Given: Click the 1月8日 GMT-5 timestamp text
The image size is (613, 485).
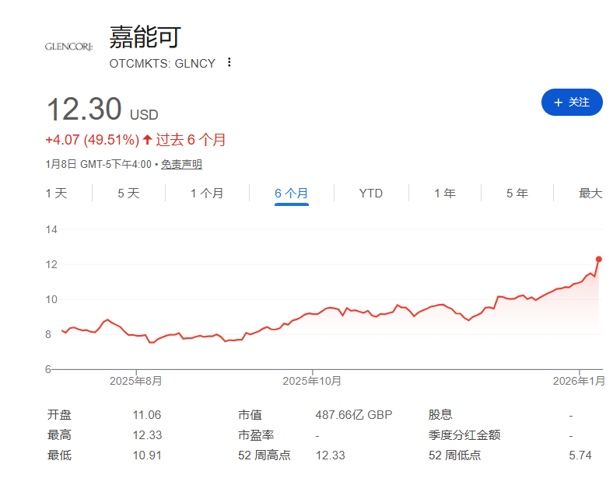Looking at the screenshot, I should click(x=98, y=165).
